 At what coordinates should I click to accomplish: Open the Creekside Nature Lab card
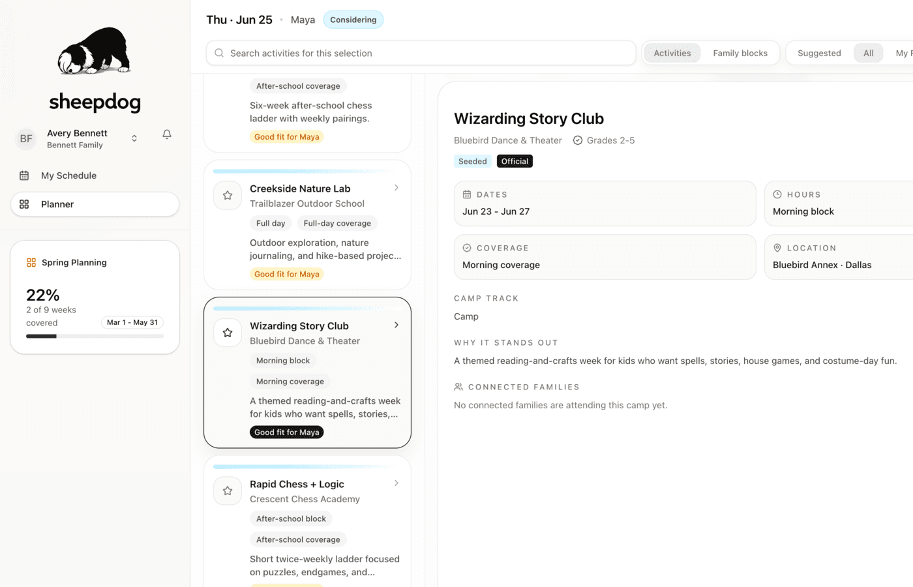coord(307,225)
